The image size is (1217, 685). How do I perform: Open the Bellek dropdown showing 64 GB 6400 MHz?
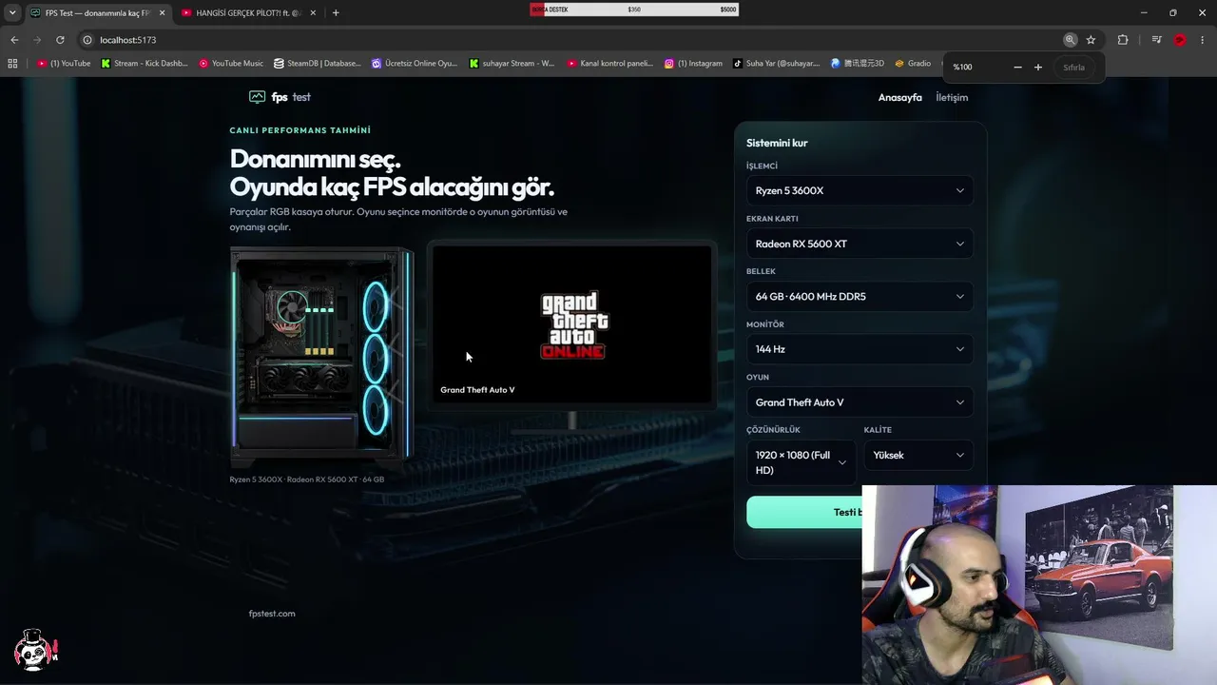[860, 296]
